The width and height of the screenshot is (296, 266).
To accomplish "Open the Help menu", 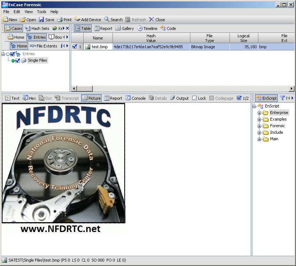I will coord(54,12).
